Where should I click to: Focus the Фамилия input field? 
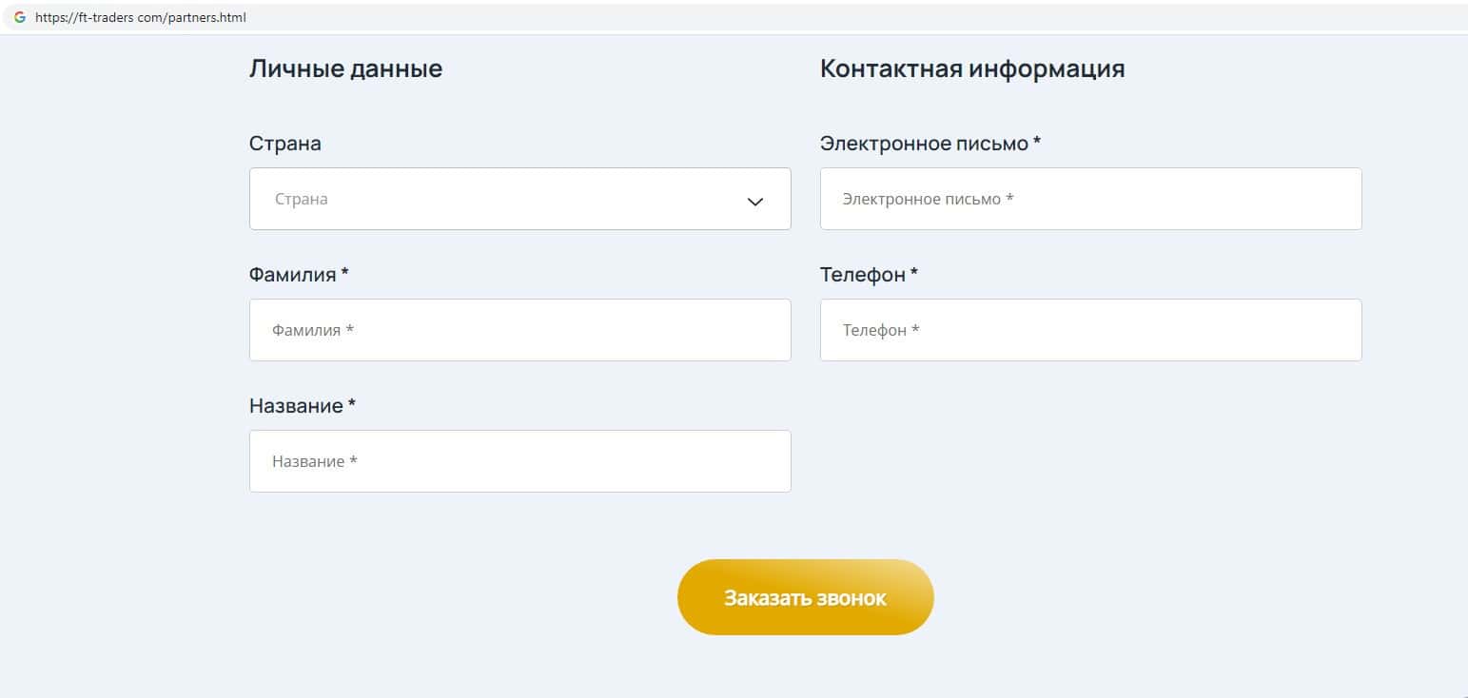click(519, 330)
